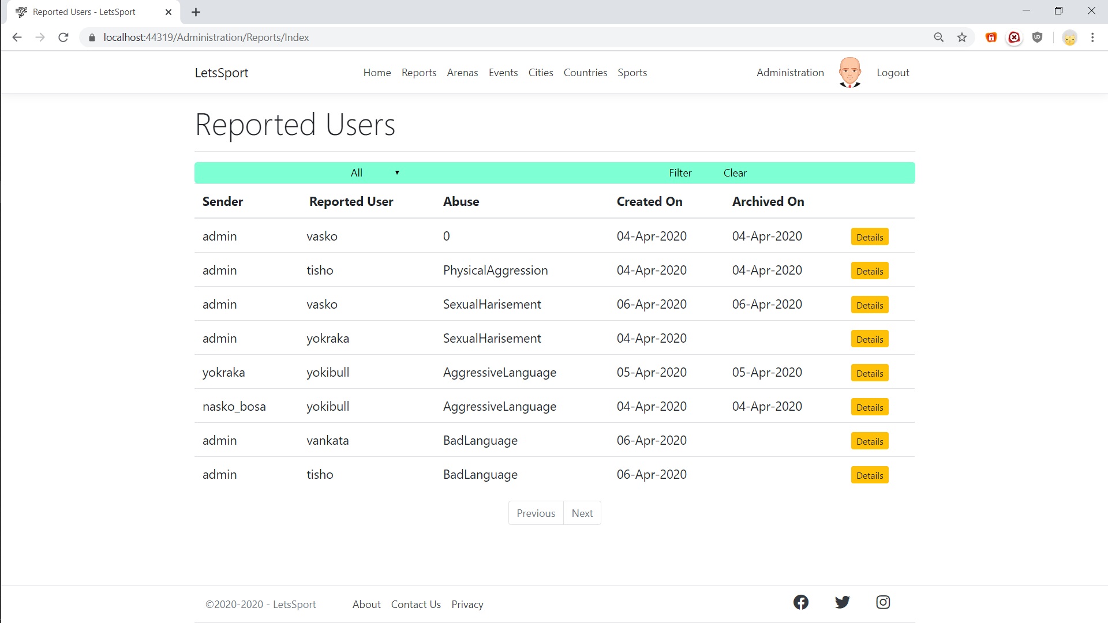Open the Administration link
The width and height of the screenshot is (1108, 623).
790,73
